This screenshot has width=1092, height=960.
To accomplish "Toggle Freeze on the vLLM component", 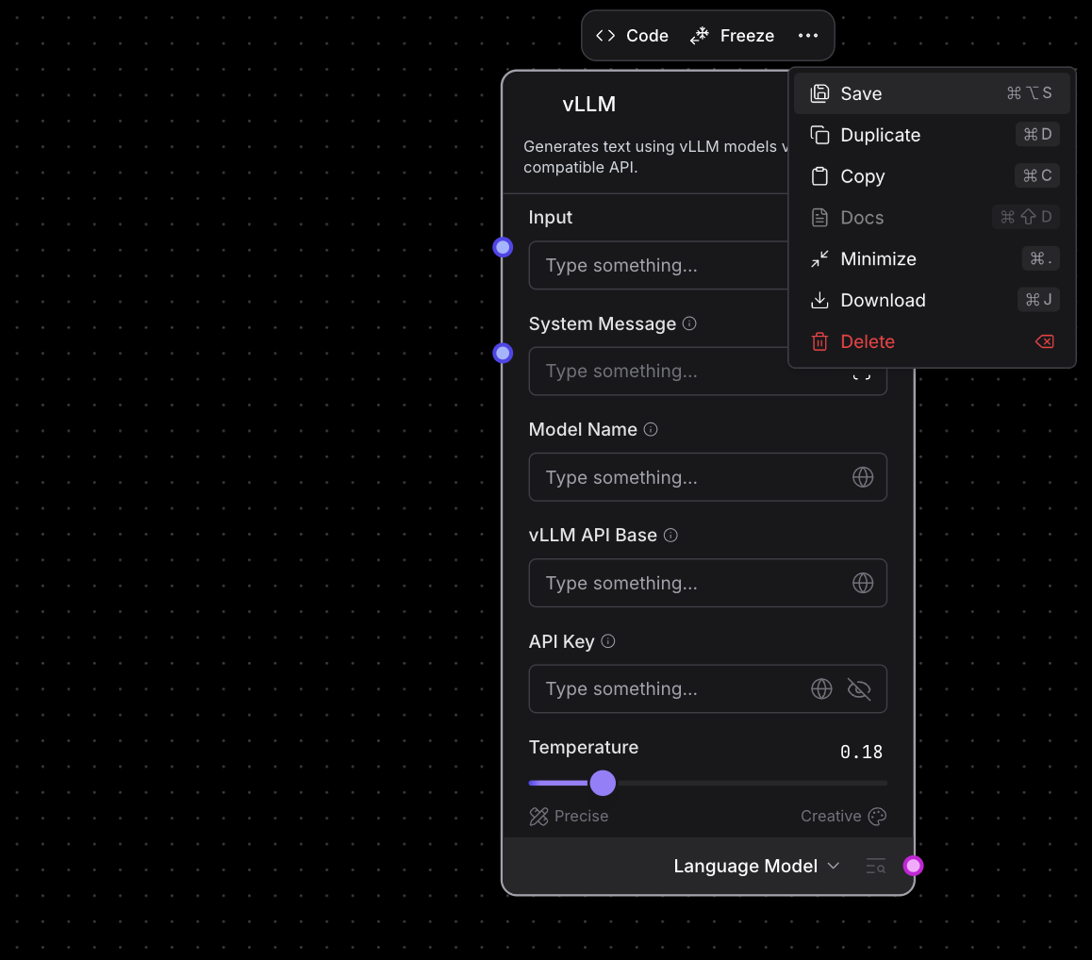I will (733, 36).
